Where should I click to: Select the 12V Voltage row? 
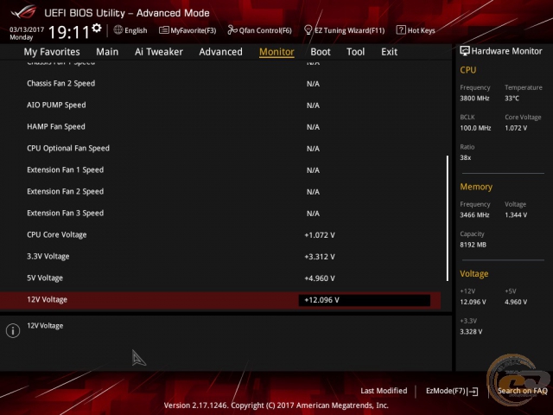220,300
